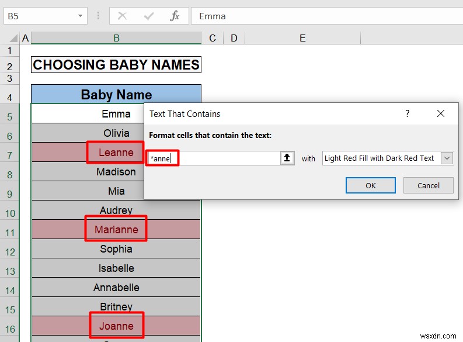Select the Joanne cell
This screenshot has width=463, height=342.
coord(116,326)
